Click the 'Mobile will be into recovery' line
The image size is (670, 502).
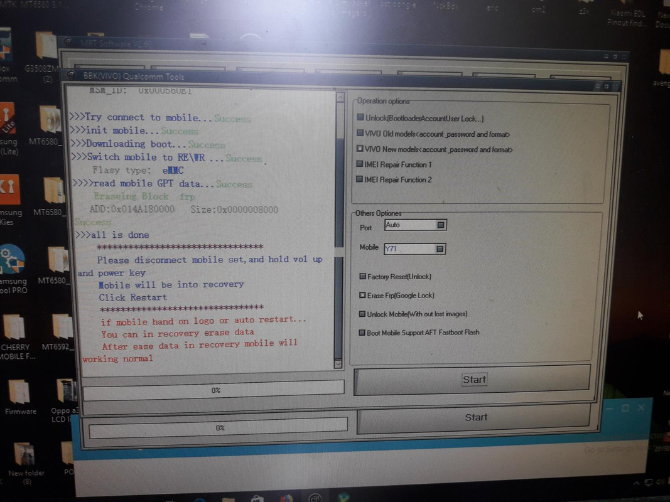pyautogui.click(x=171, y=284)
